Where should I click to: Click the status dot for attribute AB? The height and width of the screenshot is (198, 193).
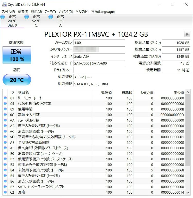(5, 126)
